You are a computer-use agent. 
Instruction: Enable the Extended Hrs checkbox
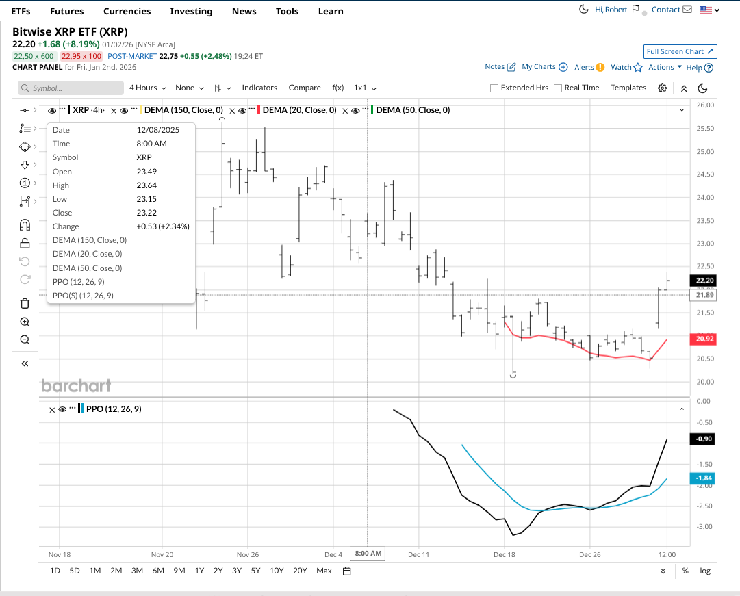pyautogui.click(x=494, y=88)
